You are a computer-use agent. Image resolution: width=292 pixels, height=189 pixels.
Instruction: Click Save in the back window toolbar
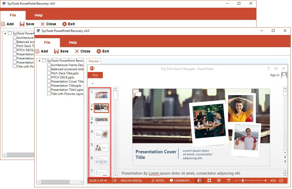click(27, 24)
